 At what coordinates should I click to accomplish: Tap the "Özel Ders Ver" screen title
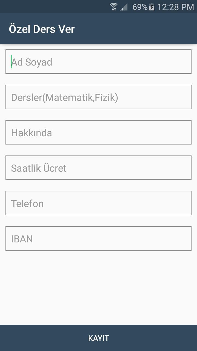pyautogui.click(x=42, y=29)
